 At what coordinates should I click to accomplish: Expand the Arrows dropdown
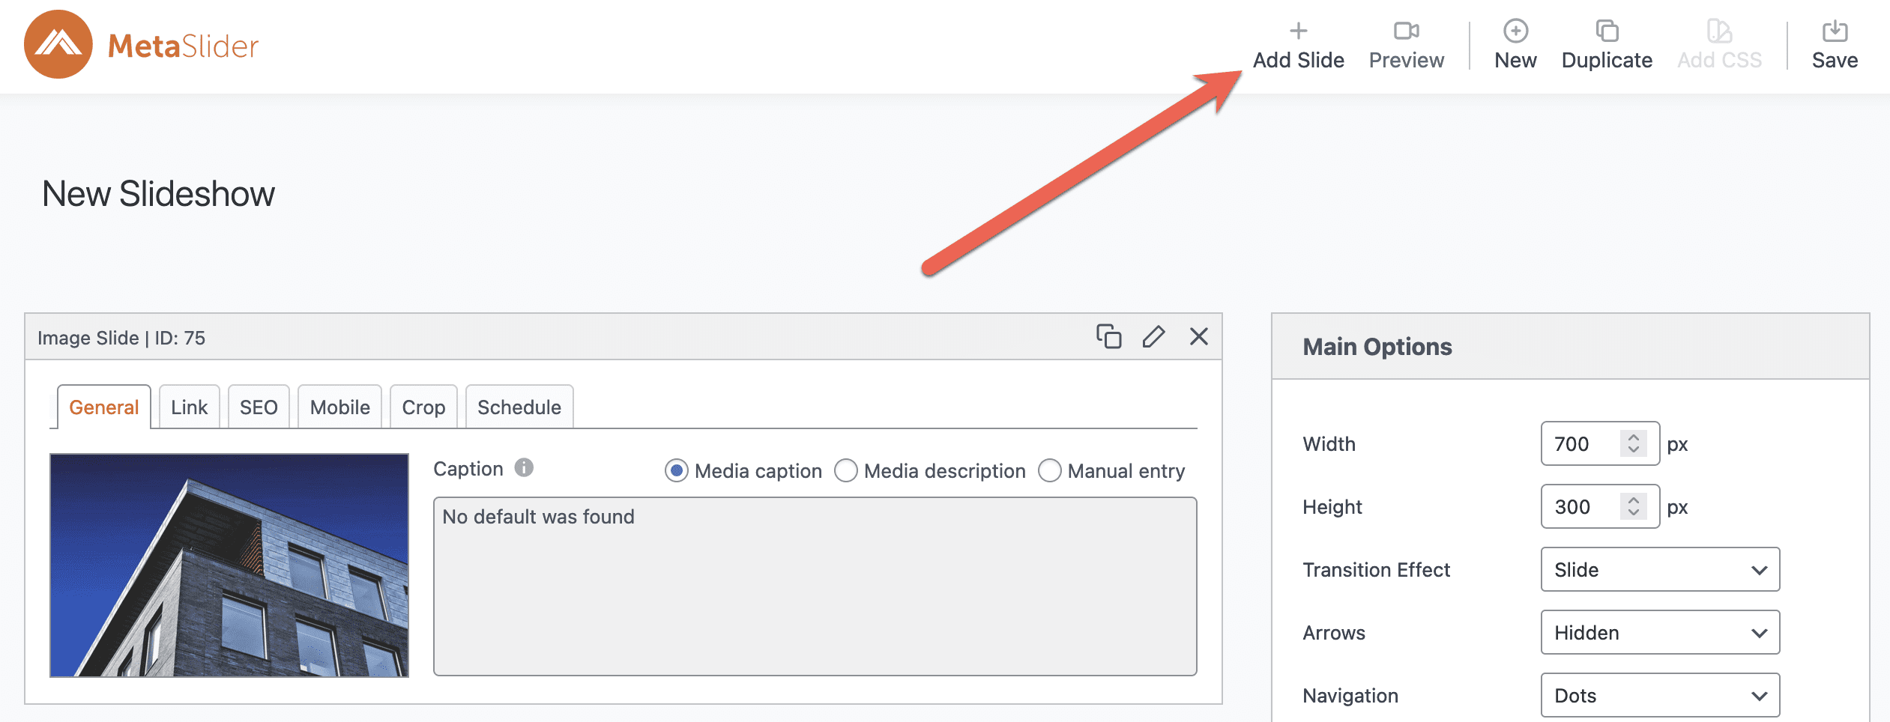point(1659,633)
